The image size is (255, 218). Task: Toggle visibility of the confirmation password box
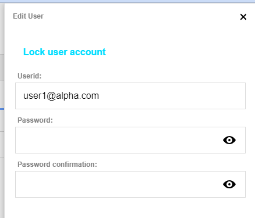click(229, 184)
